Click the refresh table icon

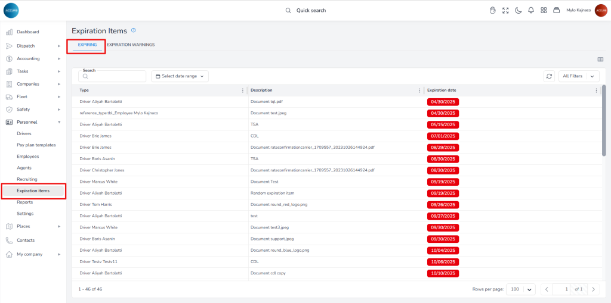[549, 76]
